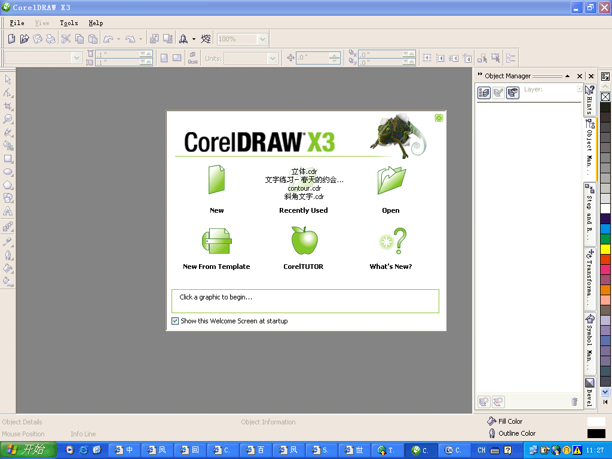
Task: Choose the Outline pen tool
Action: pos(8,255)
